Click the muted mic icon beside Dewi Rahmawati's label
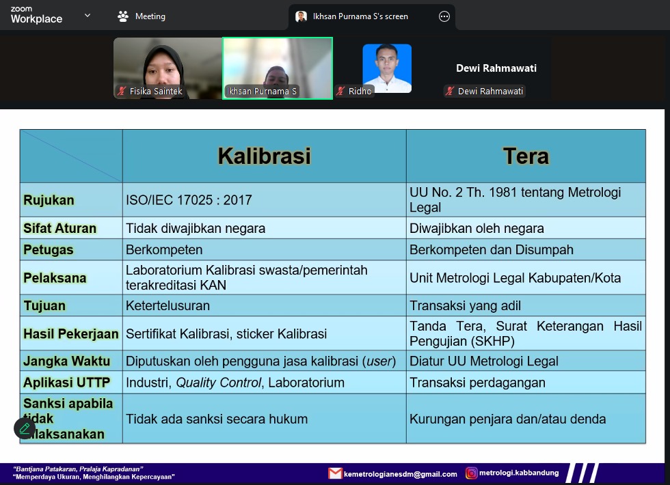Screen dimensions: 670x485 tap(450, 91)
